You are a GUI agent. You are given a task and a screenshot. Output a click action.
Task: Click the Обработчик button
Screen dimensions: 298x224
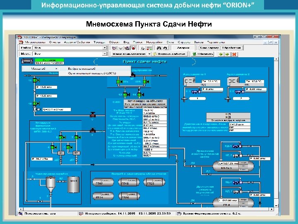click(231, 48)
